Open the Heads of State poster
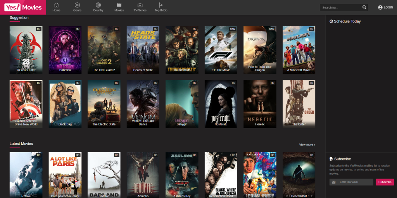397x198 pixels. coord(143,50)
